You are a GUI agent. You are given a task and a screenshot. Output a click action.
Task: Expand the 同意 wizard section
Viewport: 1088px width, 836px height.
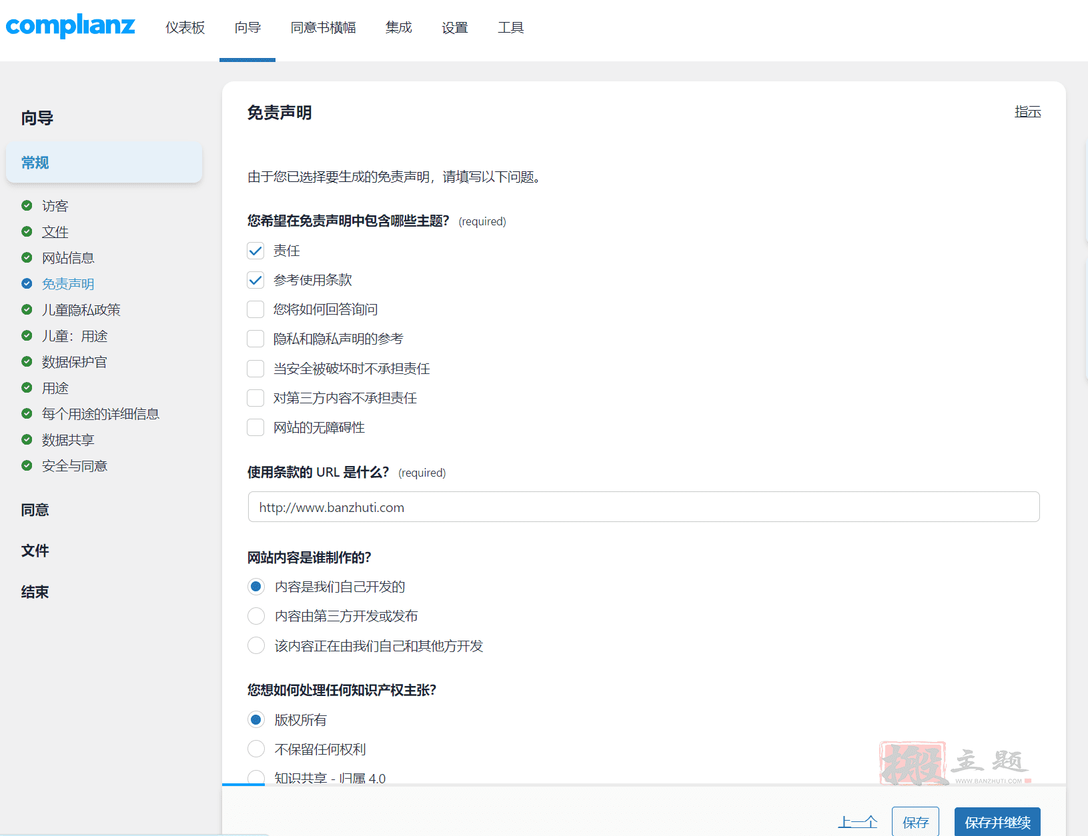35,510
